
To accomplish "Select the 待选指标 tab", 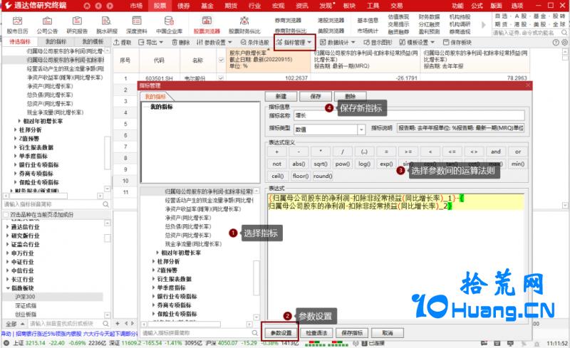I will point(20,42).
